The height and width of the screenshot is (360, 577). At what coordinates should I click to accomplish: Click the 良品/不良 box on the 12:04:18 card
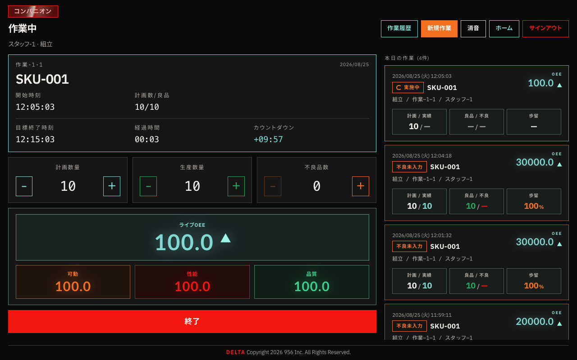(x=476, y=201)
